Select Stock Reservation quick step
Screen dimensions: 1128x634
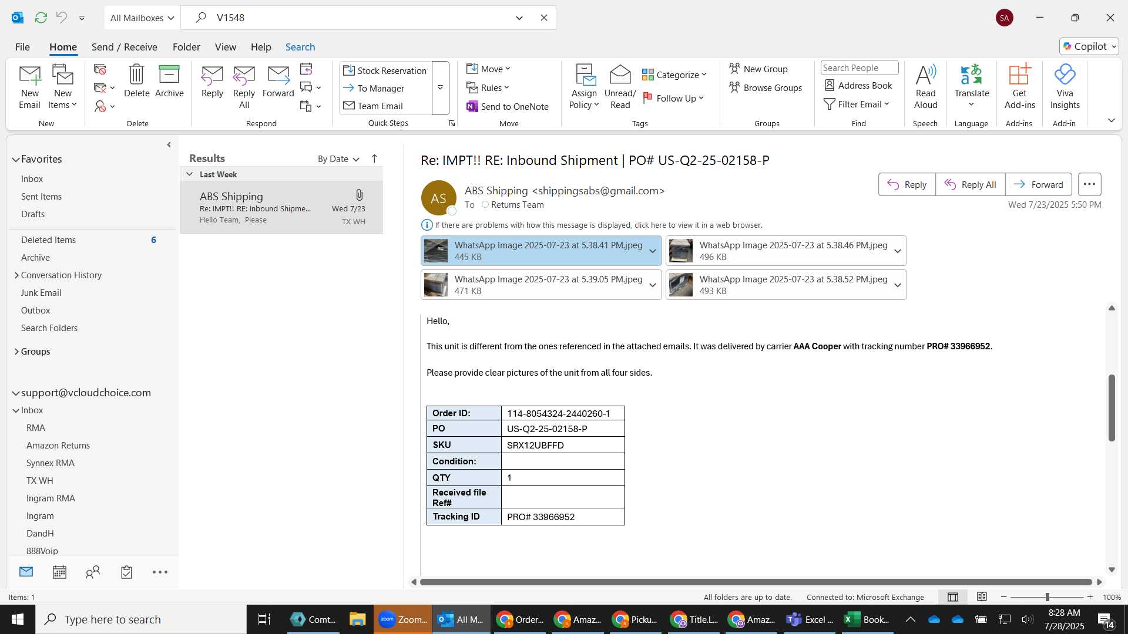point(385,70)
